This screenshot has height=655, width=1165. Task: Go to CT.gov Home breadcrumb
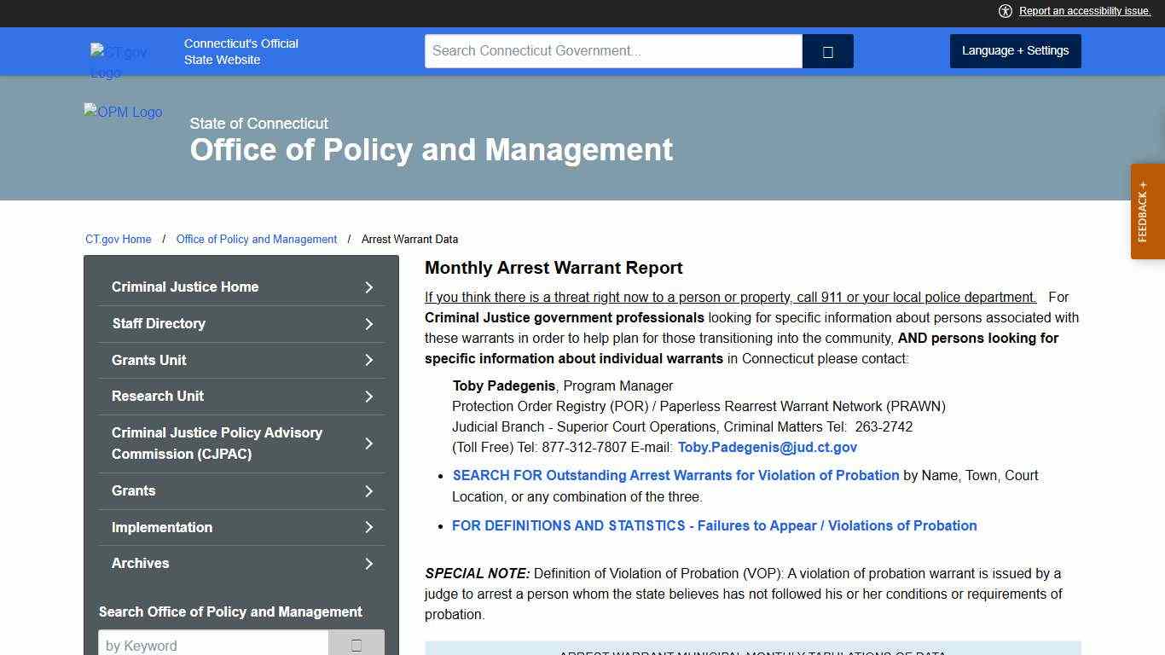pos(118,239)
